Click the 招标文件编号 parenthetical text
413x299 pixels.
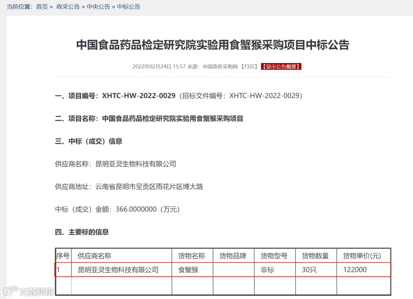coord(241,96)
